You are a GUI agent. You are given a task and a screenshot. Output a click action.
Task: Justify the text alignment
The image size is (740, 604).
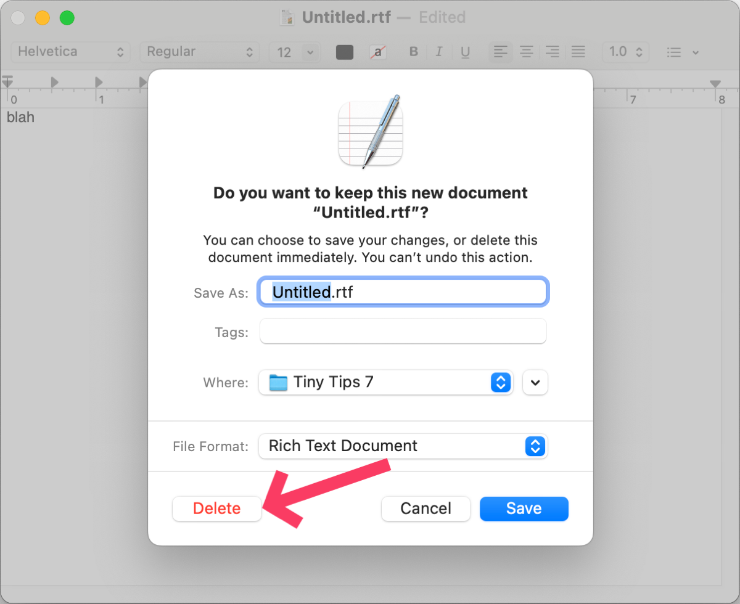(578, 52)
